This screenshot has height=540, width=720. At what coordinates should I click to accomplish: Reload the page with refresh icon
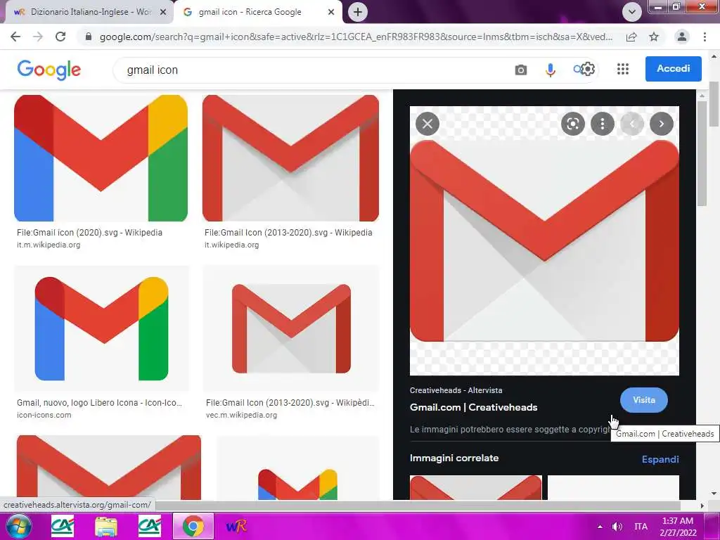[60, 37]
